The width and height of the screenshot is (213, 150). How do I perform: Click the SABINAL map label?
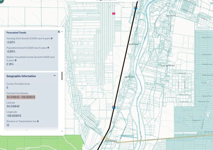pyautogui.click(x=133, y=44)
